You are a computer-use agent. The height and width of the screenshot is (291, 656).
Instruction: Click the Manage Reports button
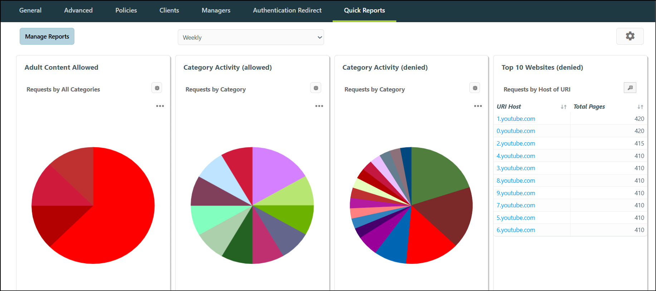pos(47,36)
